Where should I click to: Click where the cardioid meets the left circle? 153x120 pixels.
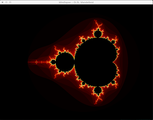(74, 62)
